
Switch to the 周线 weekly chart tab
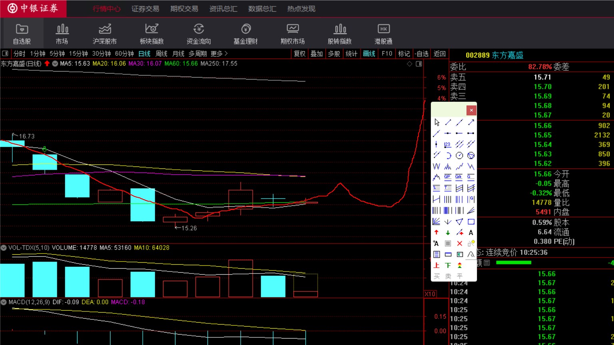click(161, 54)
